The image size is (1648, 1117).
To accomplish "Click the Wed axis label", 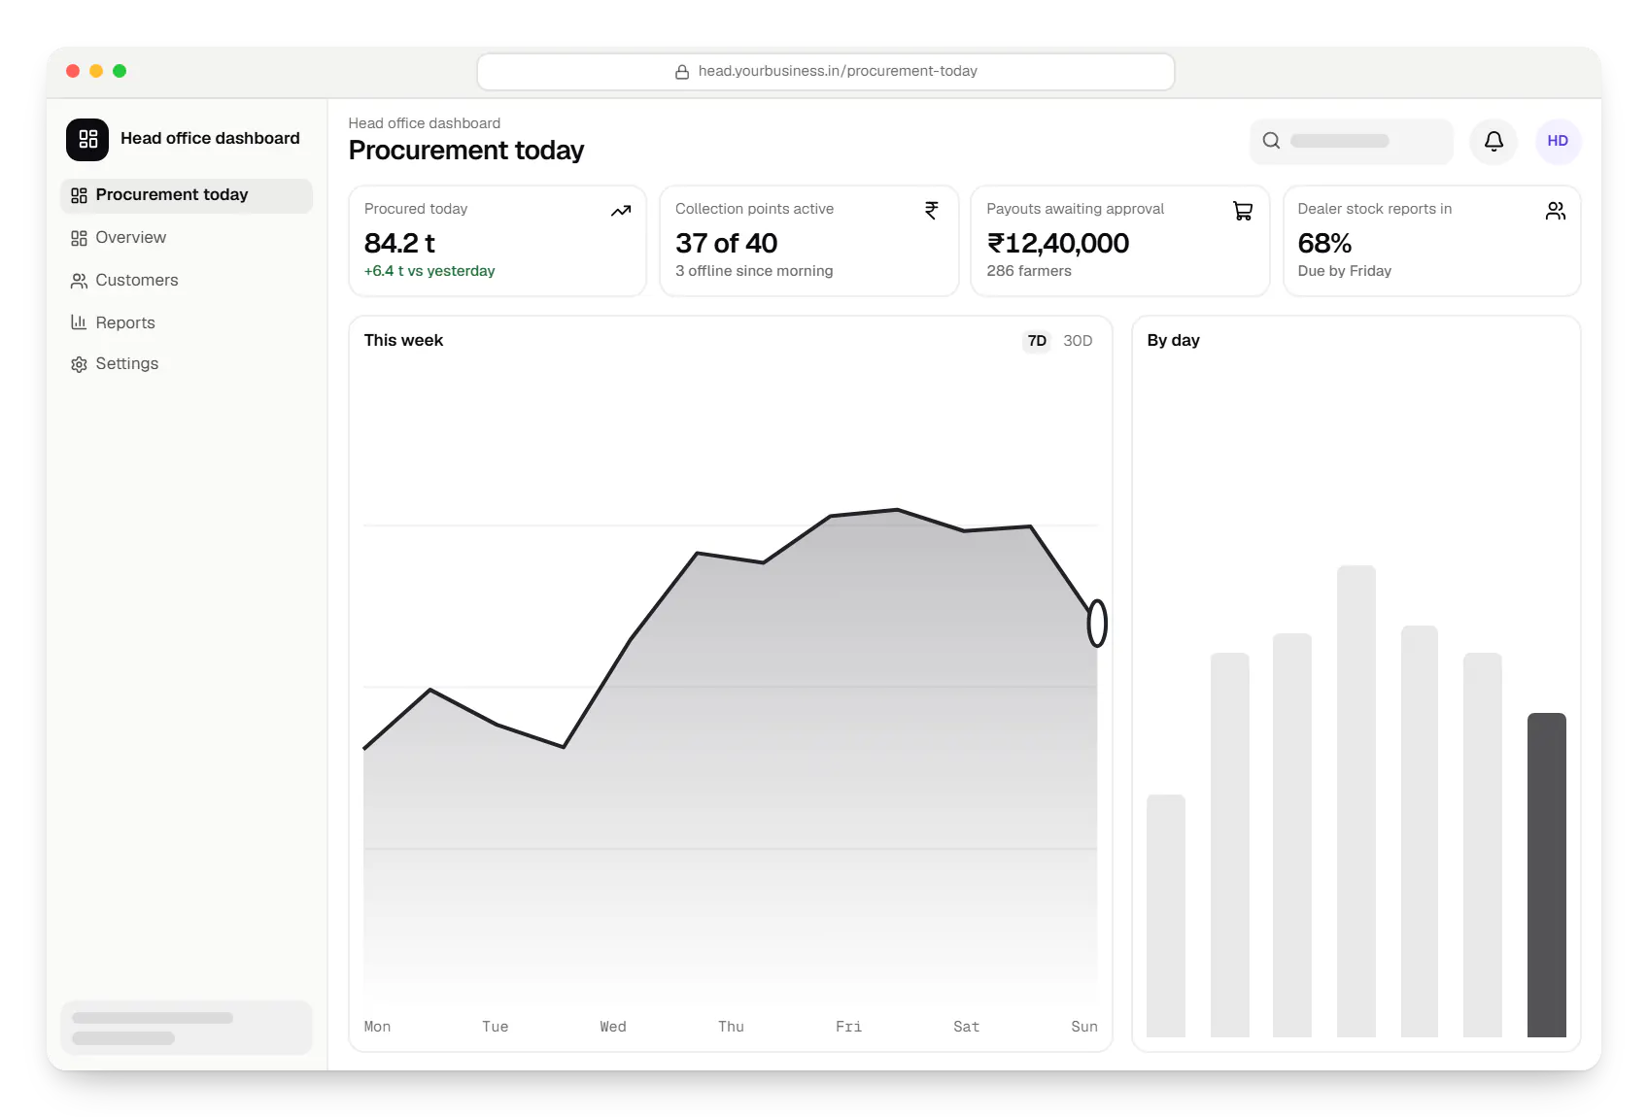I will (613, 1027).
